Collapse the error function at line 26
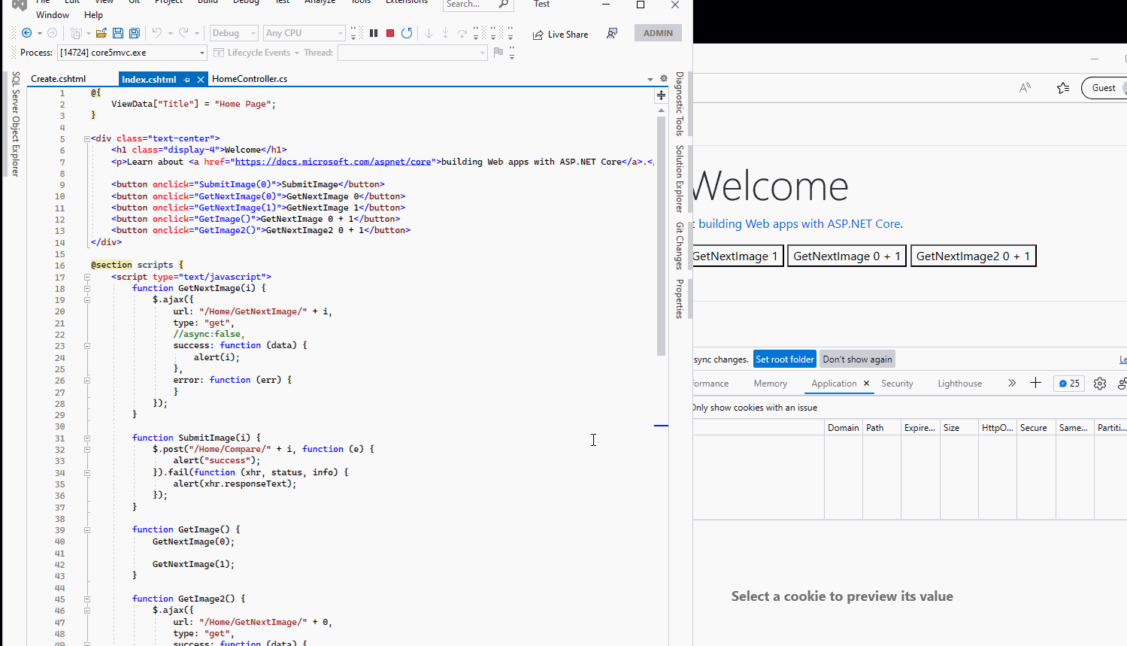Screen dimensions: 1127x646 click(x=87, y=381)
